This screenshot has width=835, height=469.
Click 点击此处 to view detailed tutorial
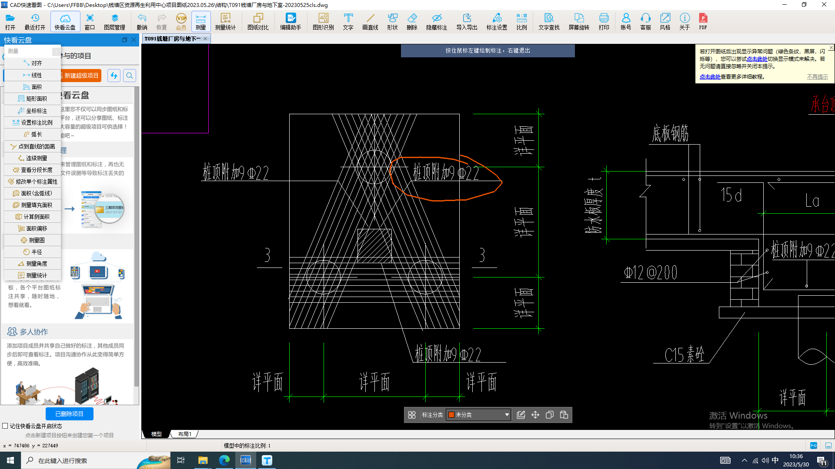tap(710, 77)
